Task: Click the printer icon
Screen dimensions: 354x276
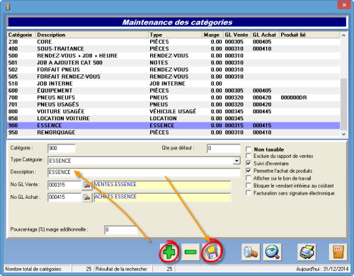Action: 307,252
